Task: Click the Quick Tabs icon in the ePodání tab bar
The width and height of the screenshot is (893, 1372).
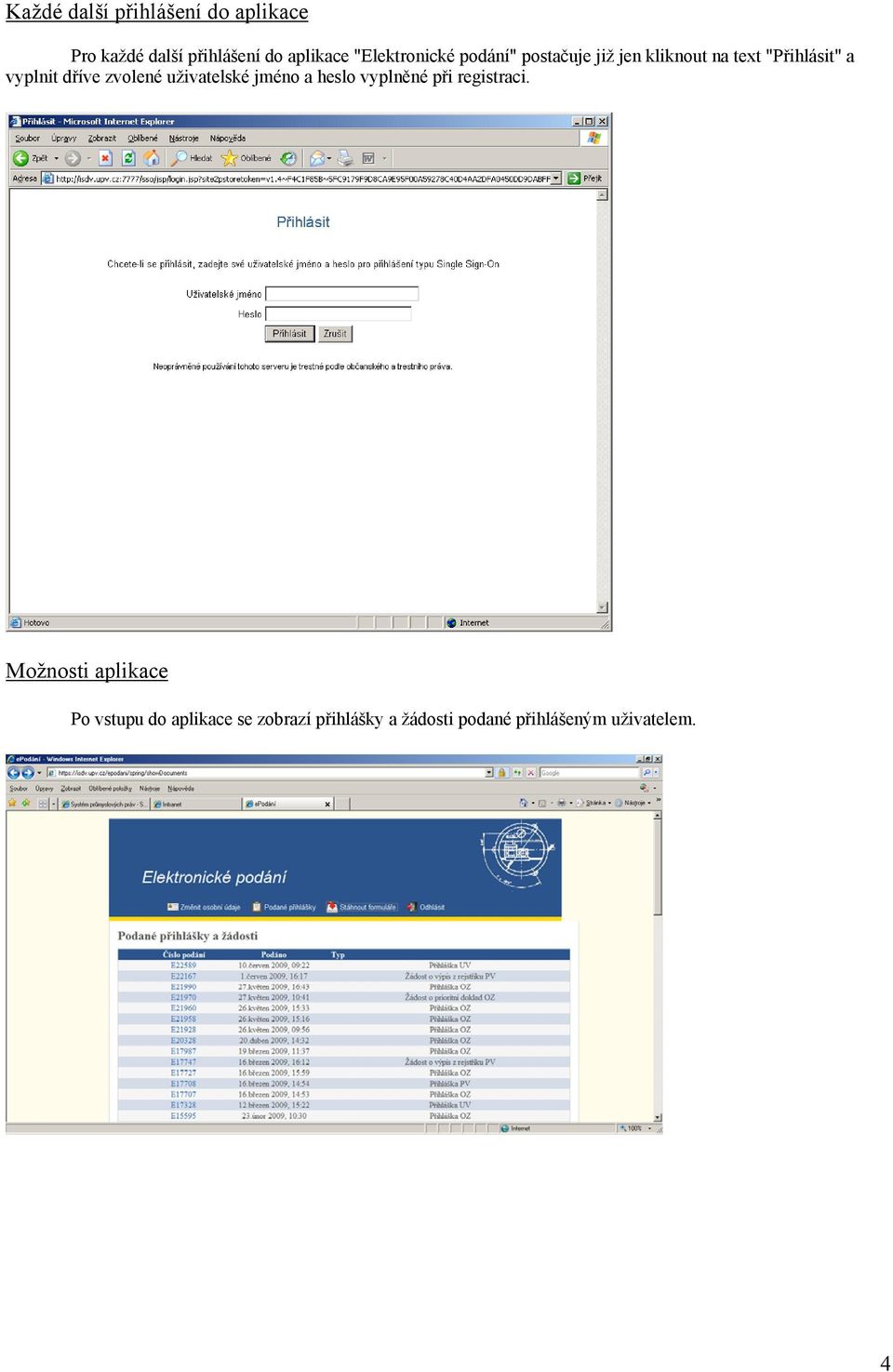Action: coord(43,804)
